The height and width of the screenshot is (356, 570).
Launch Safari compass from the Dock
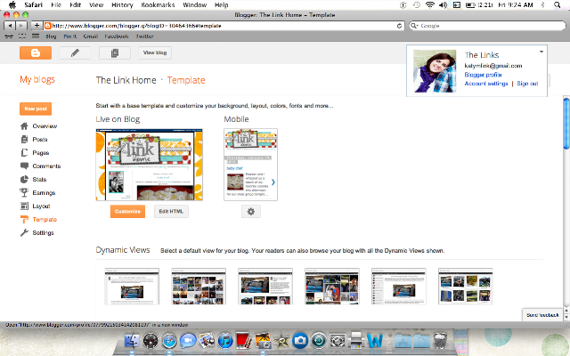tap(169, 341)
